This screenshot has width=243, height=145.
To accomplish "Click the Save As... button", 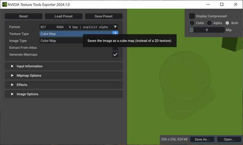I will [202, 139].
